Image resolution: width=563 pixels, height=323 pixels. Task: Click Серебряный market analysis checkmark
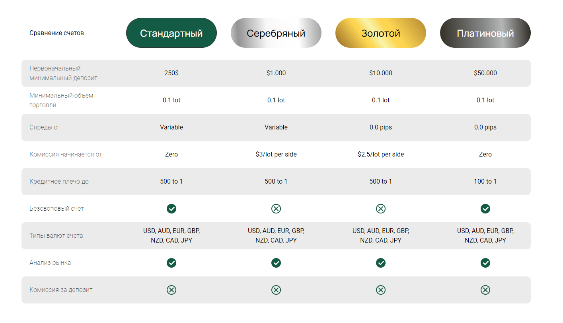tap(276, 263)
